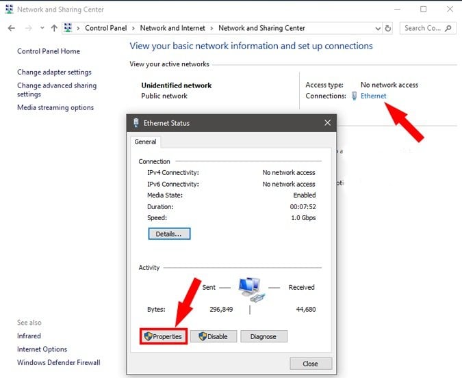462x378 pixels.
Task: Open the Infrared link
Action: (x=29, y=336)
